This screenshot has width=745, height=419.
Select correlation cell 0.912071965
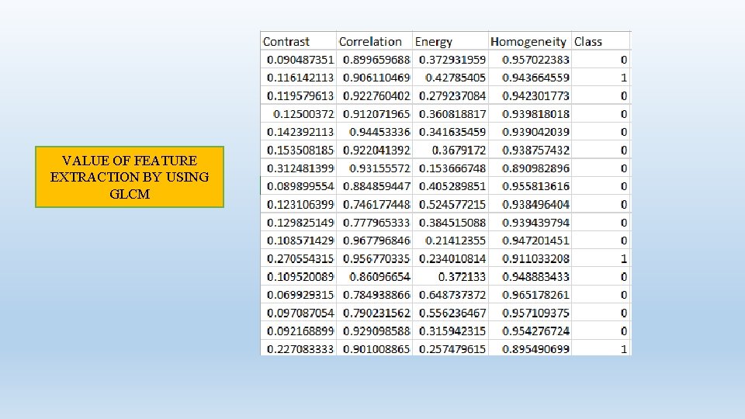(374, 114)
